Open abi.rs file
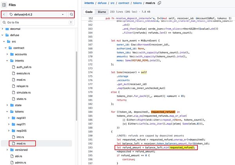This screenshot has width=235, height=165. pos(18,156)
